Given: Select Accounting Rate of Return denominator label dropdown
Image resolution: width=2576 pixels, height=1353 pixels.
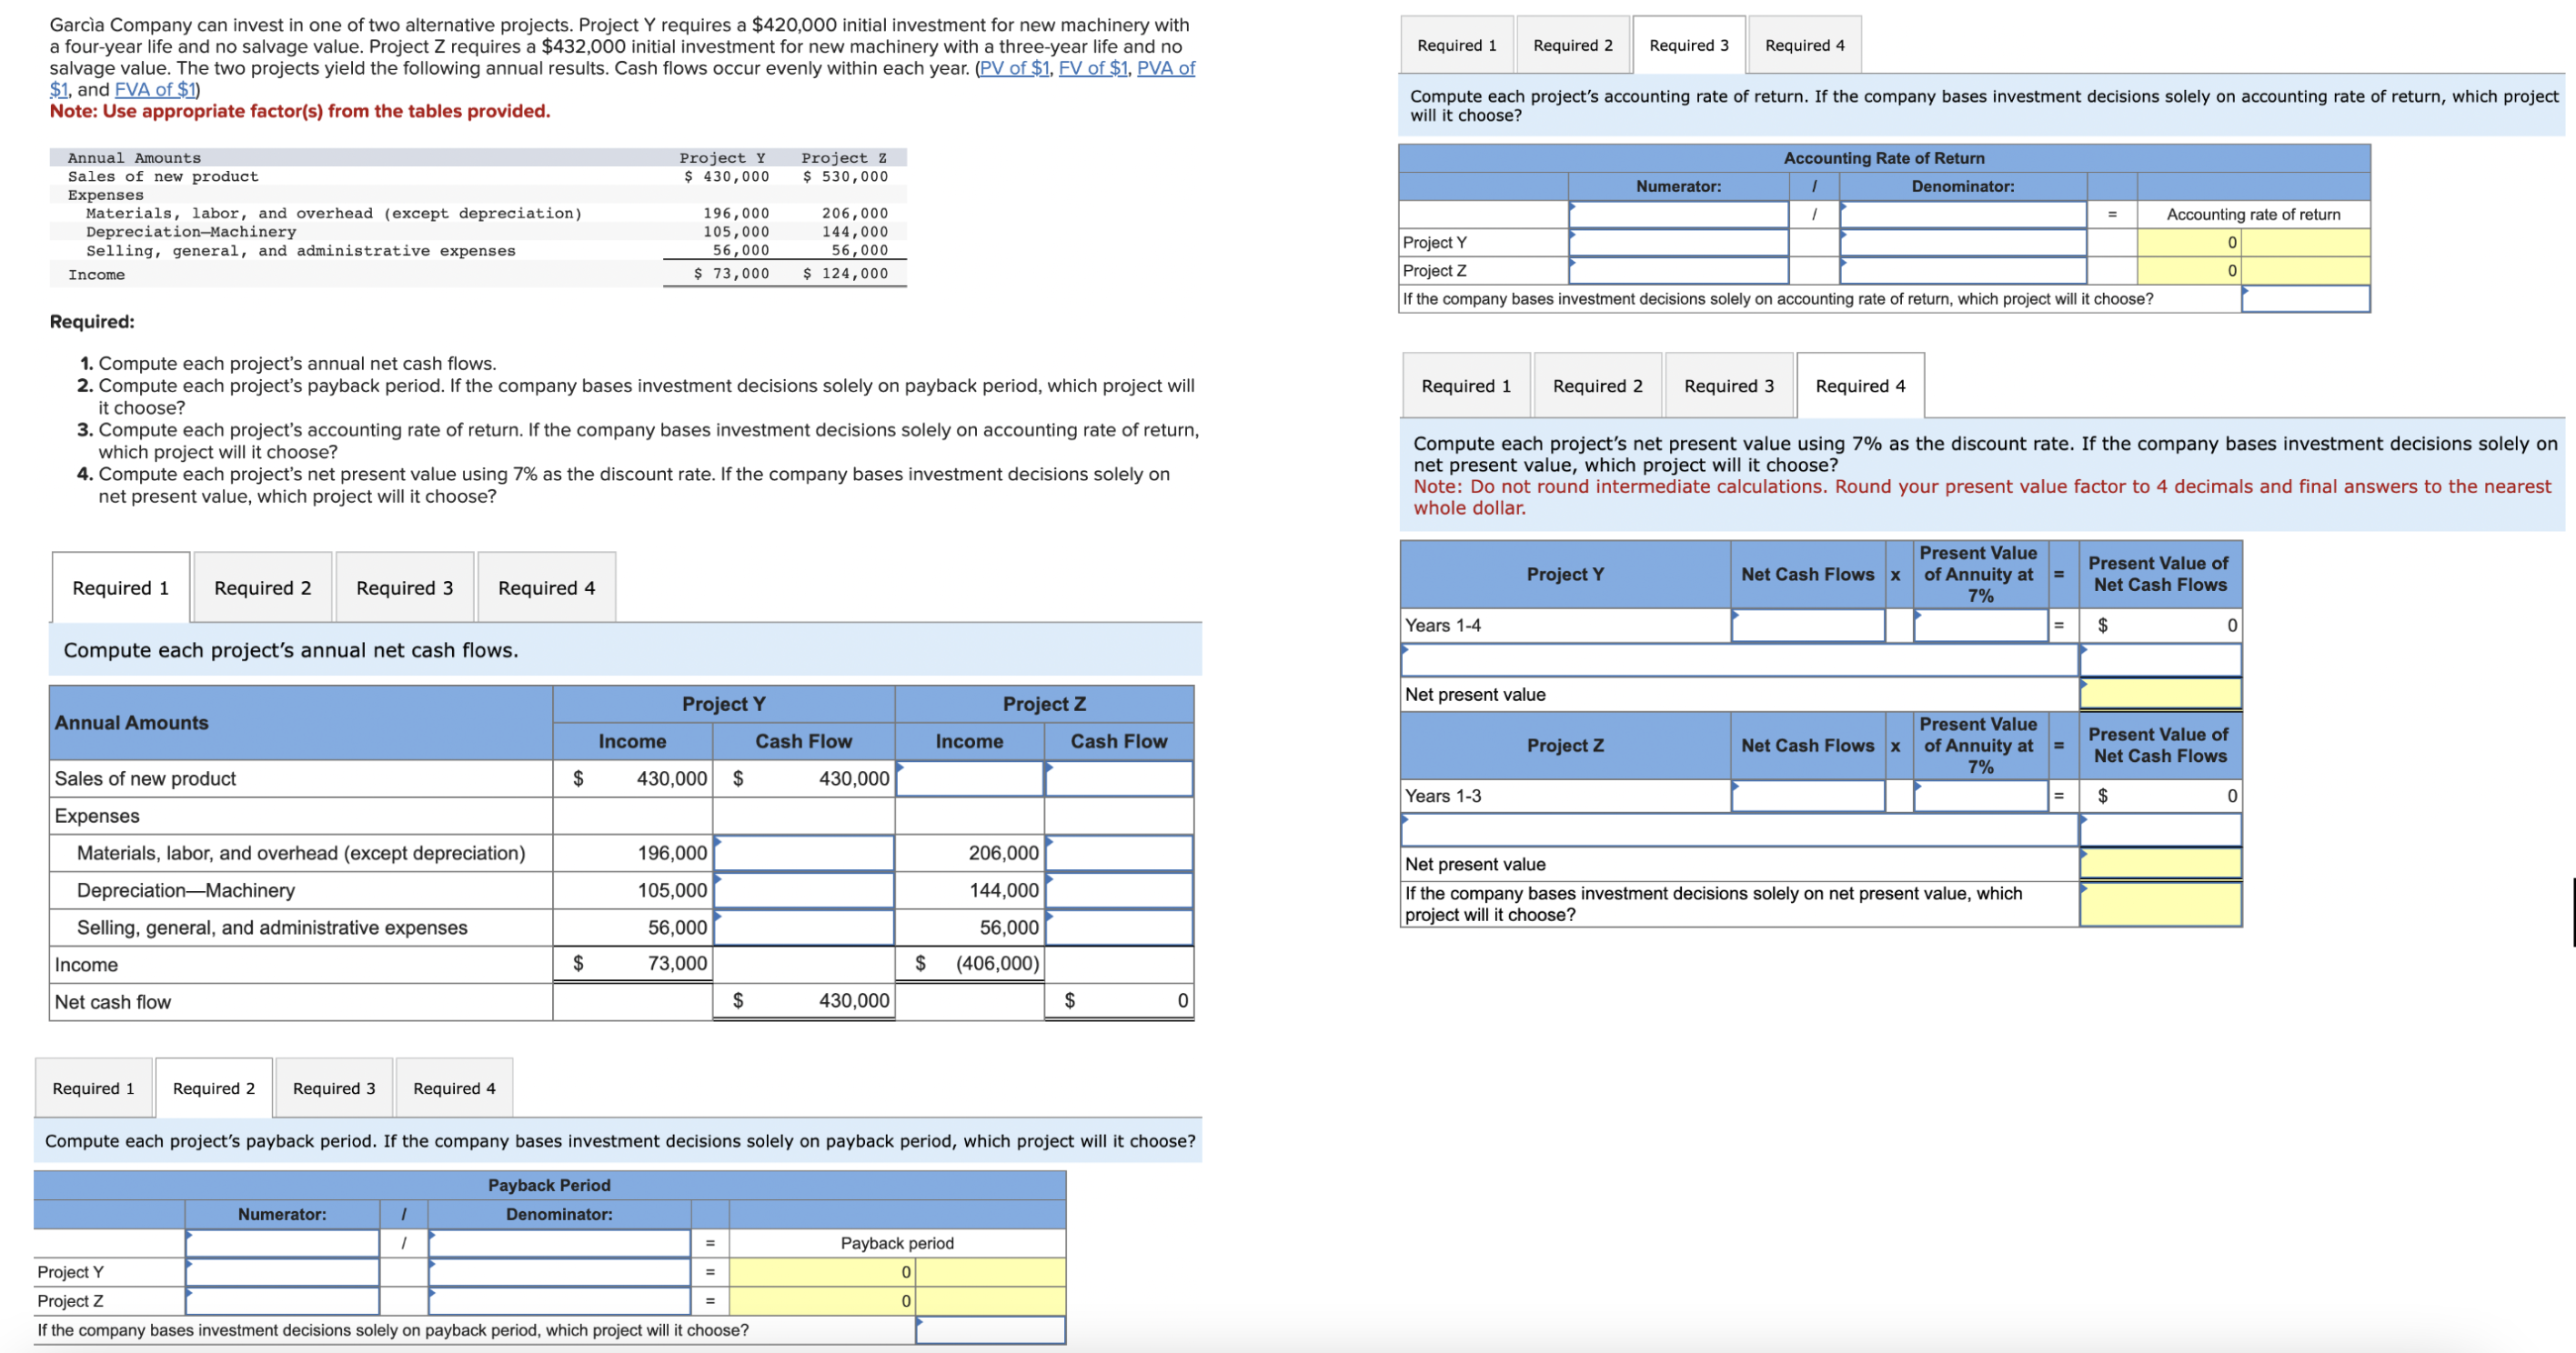Looking at the screenshot, I should click(x=1963, y=214).
